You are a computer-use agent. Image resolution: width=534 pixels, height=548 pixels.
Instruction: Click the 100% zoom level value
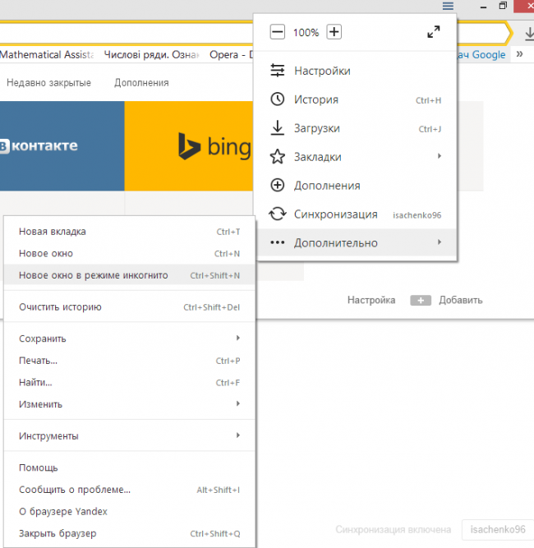306,33
